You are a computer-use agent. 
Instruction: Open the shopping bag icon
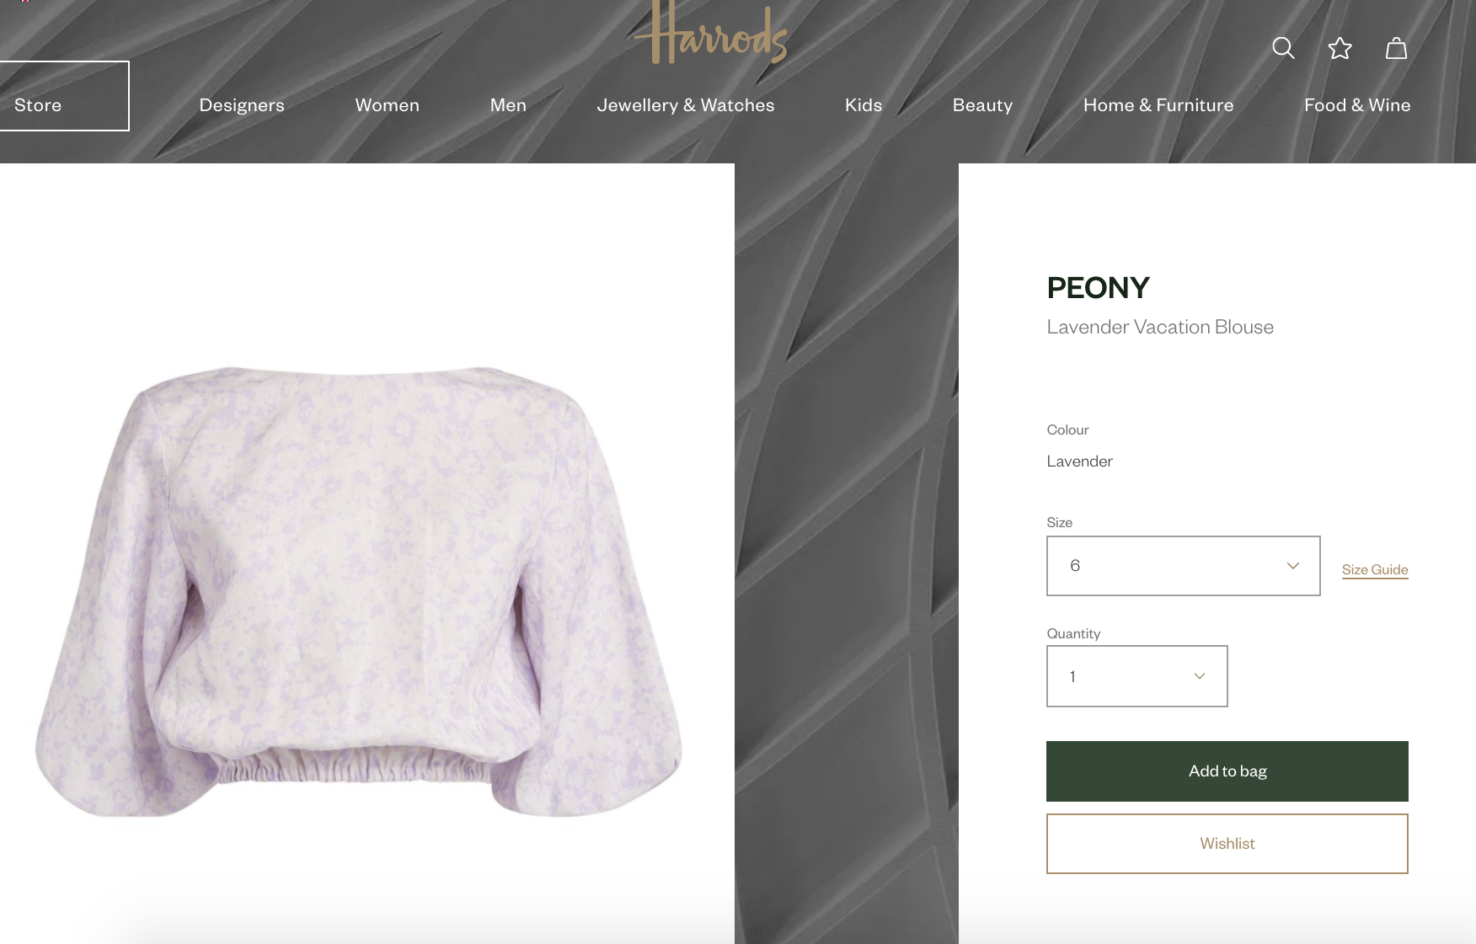click(1396, 48)
